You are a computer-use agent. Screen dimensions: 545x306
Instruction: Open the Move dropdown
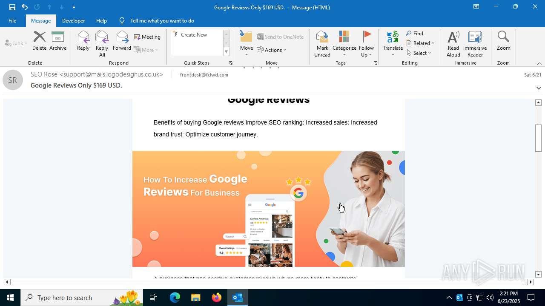tap(247, 44)
